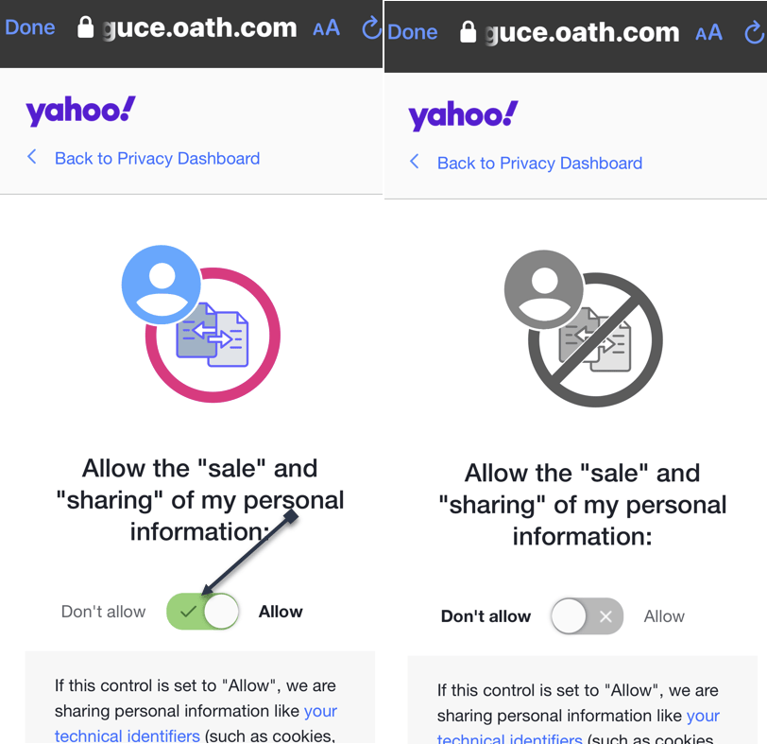Tap Done in the left Safari toolbar
The width and height of the screenshot is (767, 744).
click(29, 27)
